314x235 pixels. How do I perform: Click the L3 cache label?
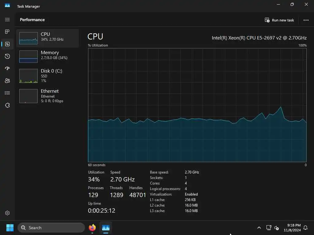pyautogui.click(x=157, y=211)
